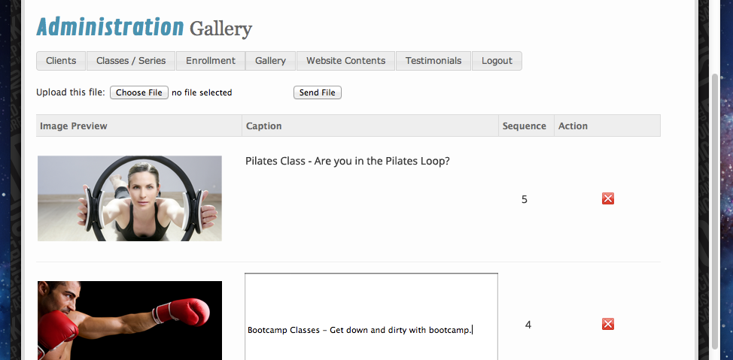Delete the Bootcamp Classes gallery image
The width and height of the screenshot is (733, 360).
(608, 324)
